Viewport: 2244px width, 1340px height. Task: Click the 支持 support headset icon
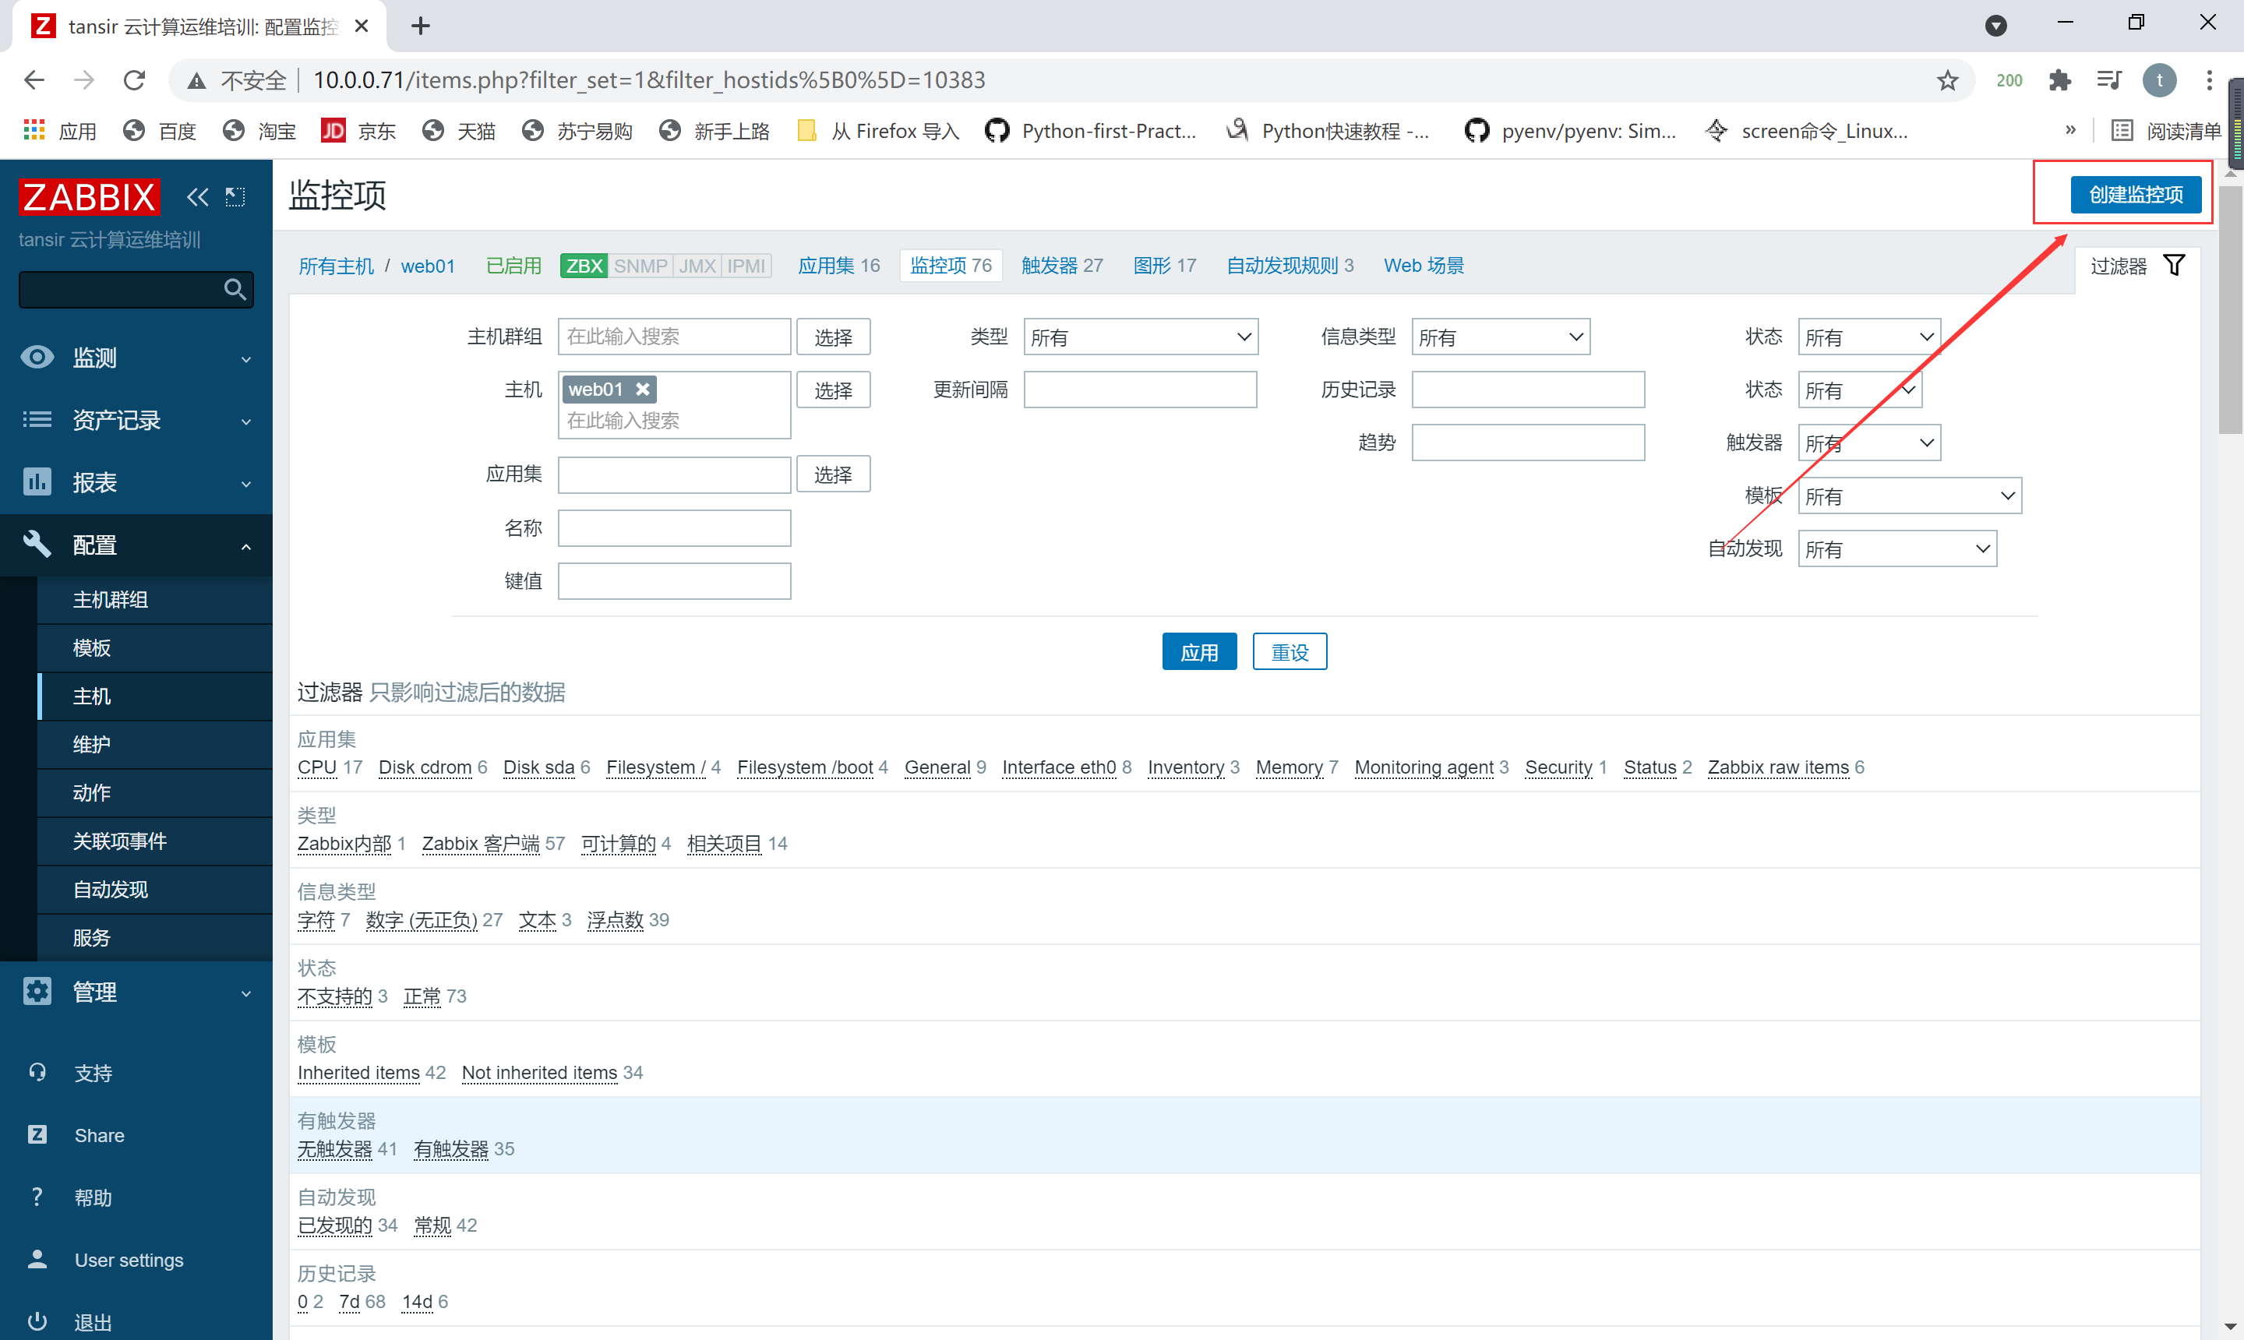click(37, 1073)
